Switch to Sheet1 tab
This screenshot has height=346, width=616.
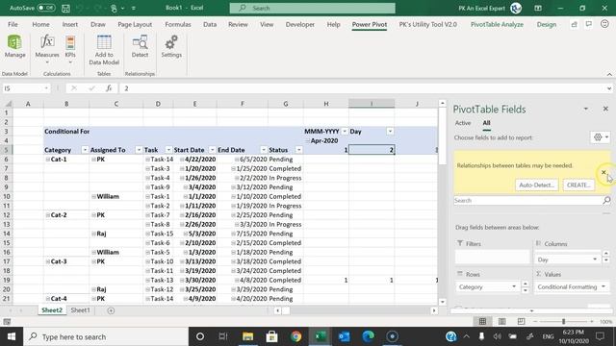80,310
